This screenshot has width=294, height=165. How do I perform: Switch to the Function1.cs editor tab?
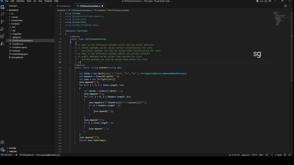[x=65, y=6]
